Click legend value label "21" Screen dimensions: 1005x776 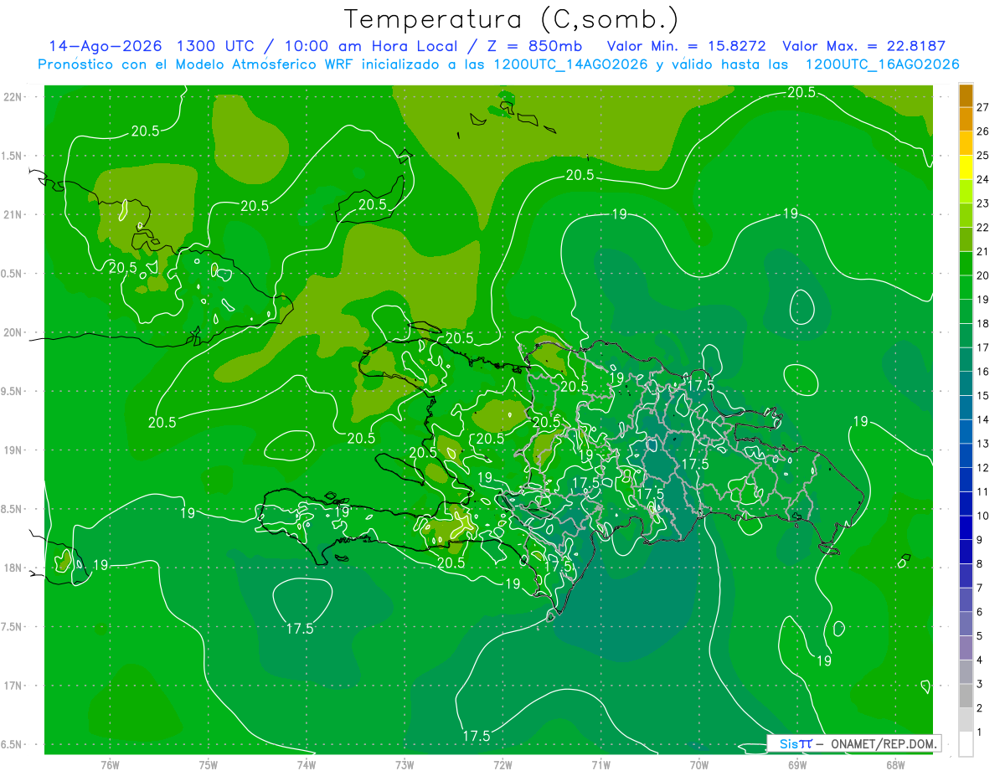tap(982, 251)
